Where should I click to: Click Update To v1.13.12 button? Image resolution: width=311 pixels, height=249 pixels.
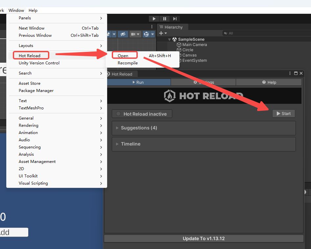[204, 238]
